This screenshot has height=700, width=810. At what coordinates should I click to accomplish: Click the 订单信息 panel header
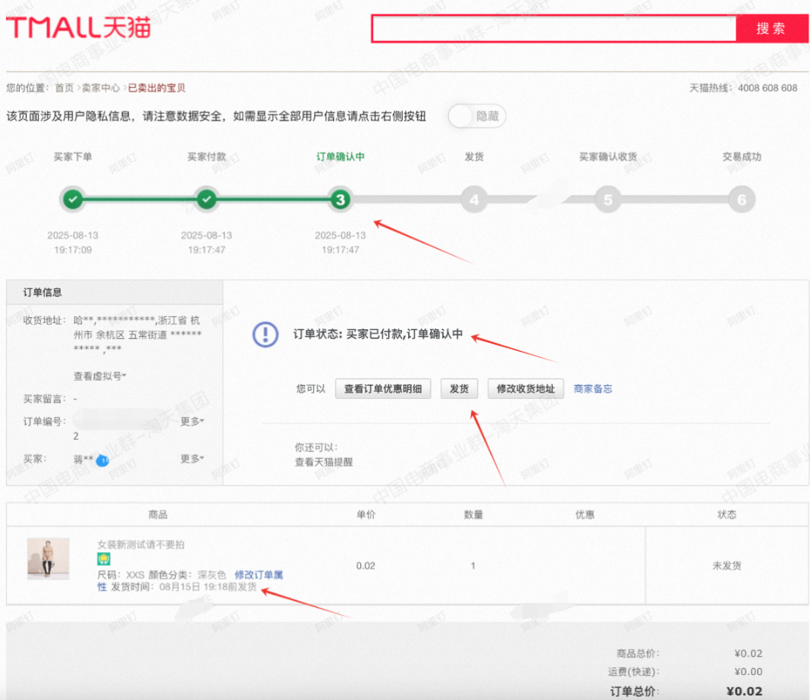click(115, 293)
